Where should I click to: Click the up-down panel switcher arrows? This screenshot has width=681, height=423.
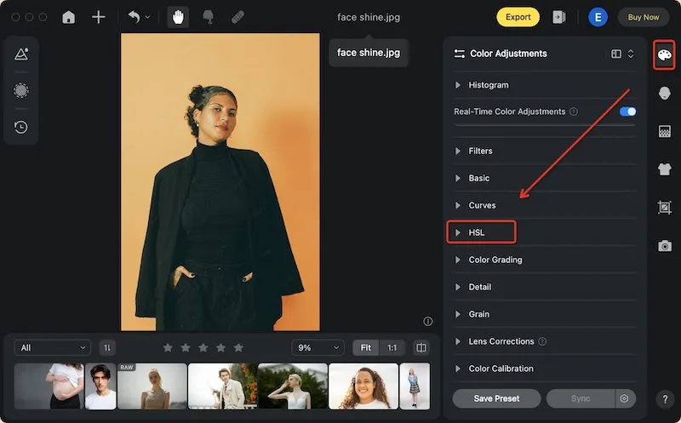[631, 54]
